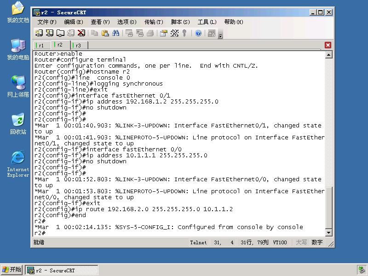This screenshot has width=368, height=276.
Task: Close the active tab with red X
Action: tap(328, 45)
